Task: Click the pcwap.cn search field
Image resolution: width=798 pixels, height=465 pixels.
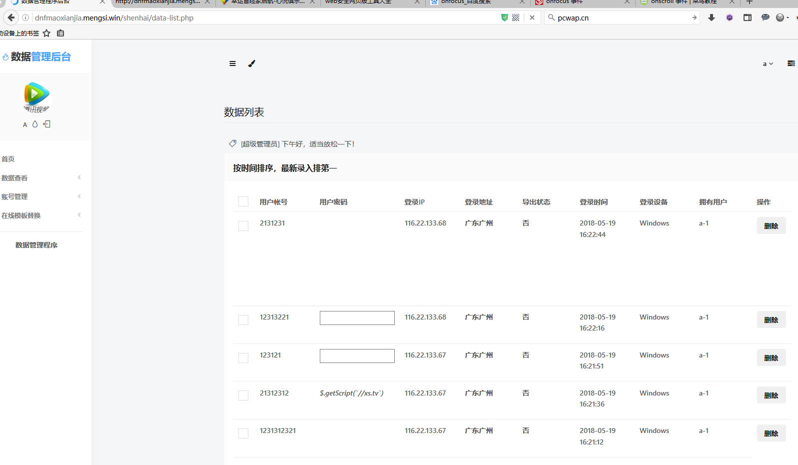Action: point(622,17)
